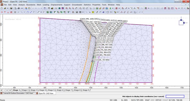The height and width of the screenshot is (101, 190).
Task: Click the draw line tool icon
Action: [87, 12]
